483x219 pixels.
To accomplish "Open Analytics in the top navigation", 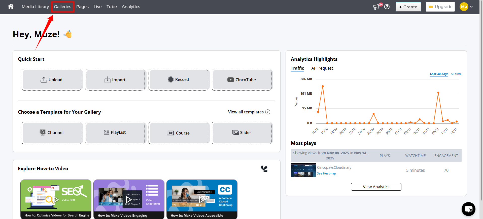I will (x=131, y=7).
